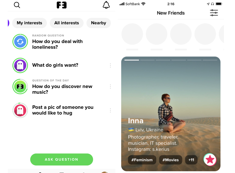The image size is (235, 173).
Task: Select the My interests tab
Action: pyautogui.click(x=29, y=23)
